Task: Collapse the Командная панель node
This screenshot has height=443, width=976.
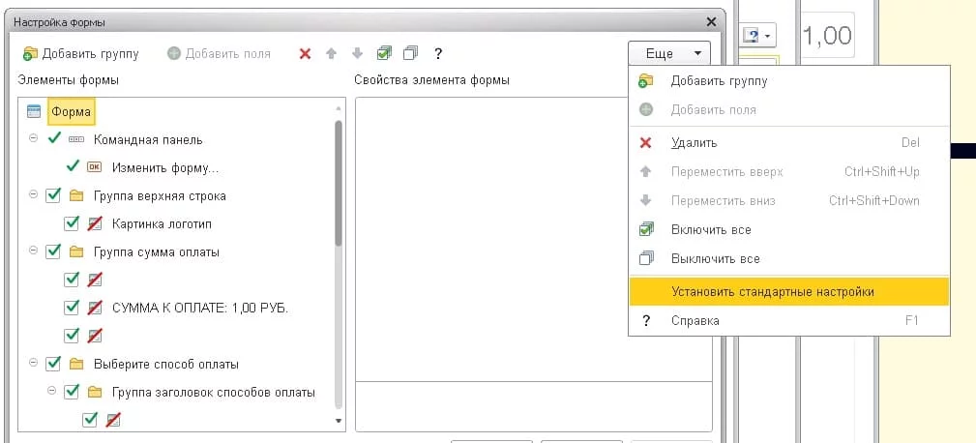Action: tap(33, 138)
